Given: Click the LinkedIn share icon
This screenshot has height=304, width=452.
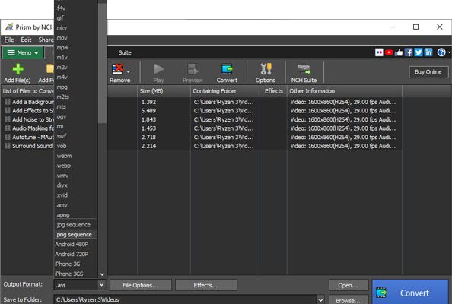Looking at the screenshot, I should pos(428,52).
